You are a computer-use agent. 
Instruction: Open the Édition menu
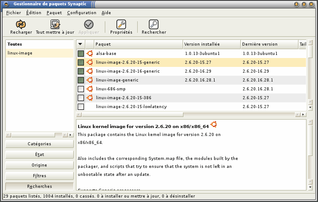pos(34,13)
